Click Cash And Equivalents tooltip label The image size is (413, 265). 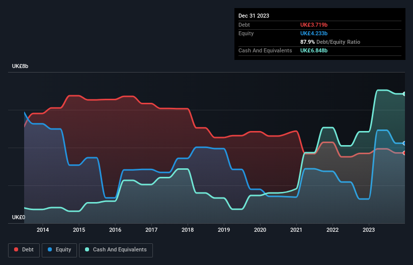[x=265, y=50]
